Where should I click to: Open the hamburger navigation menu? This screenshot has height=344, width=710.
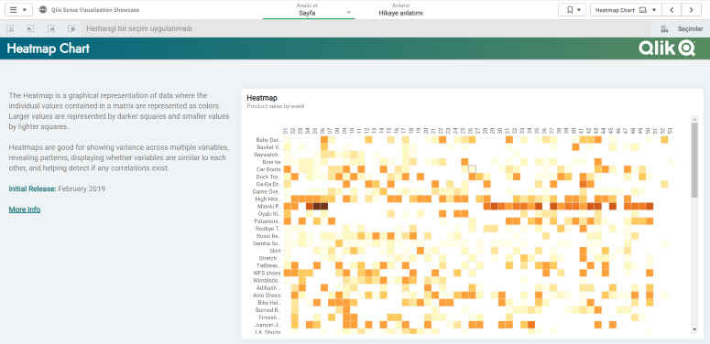click(x=18, y=9)
